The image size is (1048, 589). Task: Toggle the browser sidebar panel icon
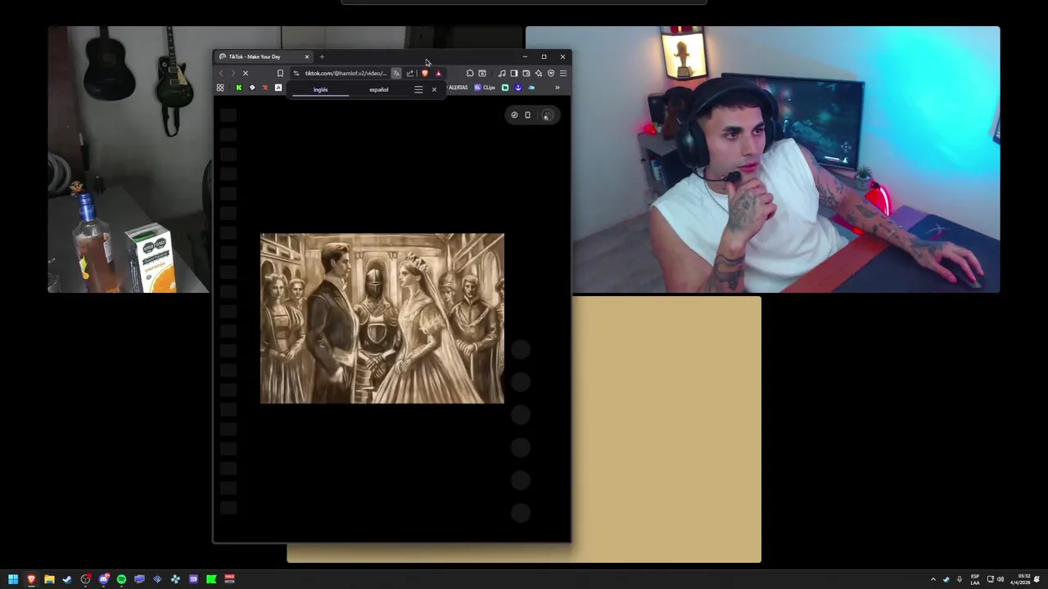click(514, 73)
